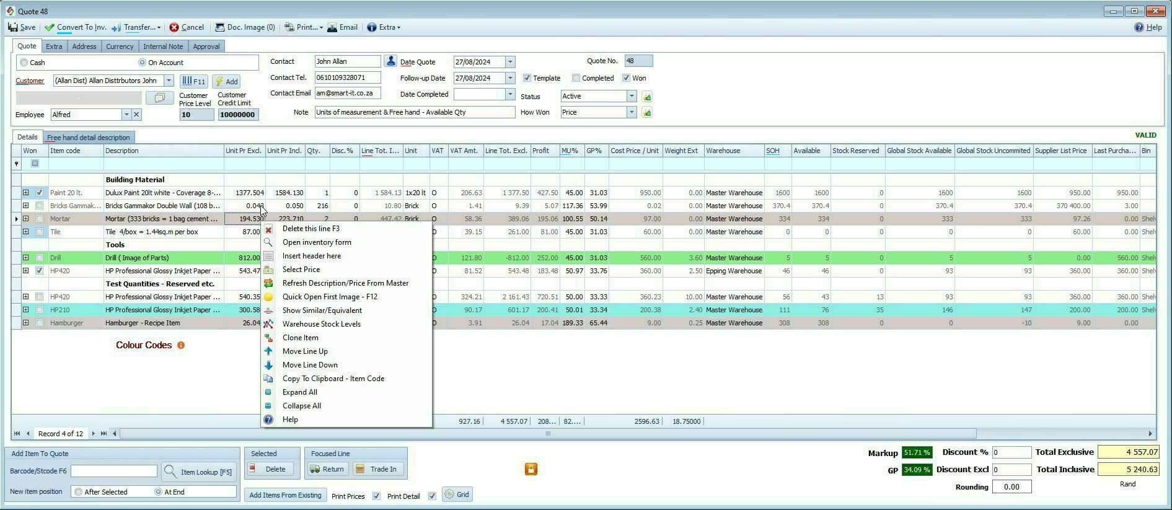
Task: Click the Warehouse Stock Levels icon
Action: [268, 324]
